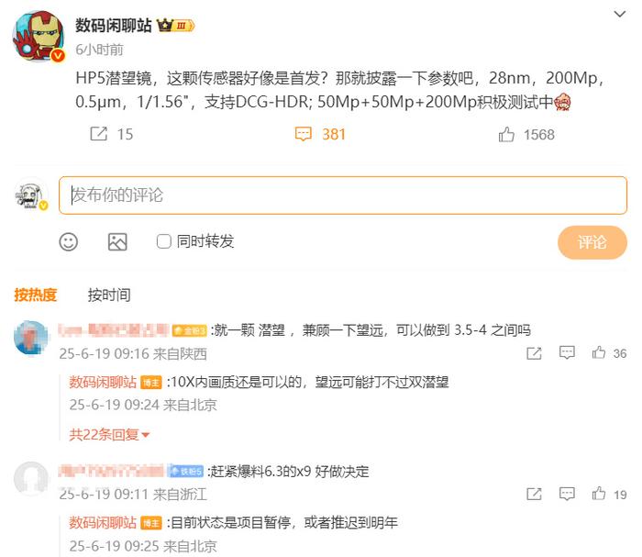This screenshot has width=642, height=557.
Task: Open 数码闲聊站 profile name link
Action: [x=114, y=26]
